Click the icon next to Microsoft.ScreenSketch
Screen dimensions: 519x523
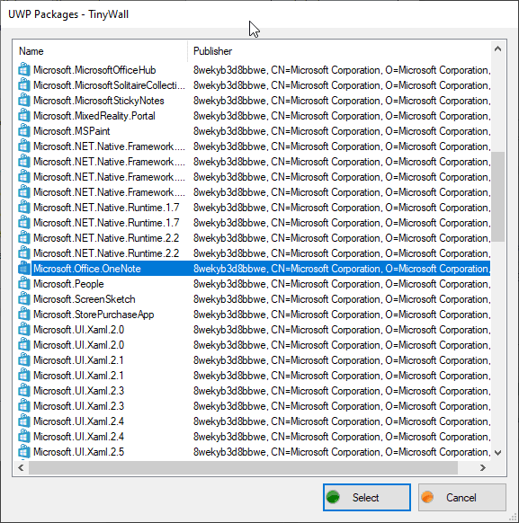tap(23, 299)
